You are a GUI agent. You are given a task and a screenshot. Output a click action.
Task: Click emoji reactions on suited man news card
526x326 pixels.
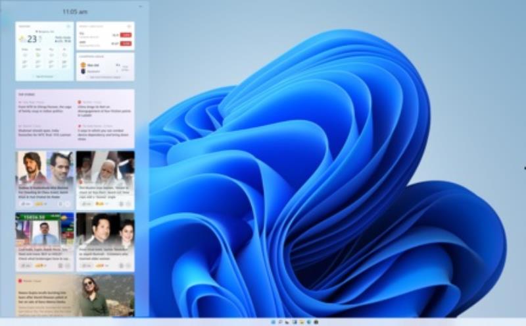(x=100, y=265)
